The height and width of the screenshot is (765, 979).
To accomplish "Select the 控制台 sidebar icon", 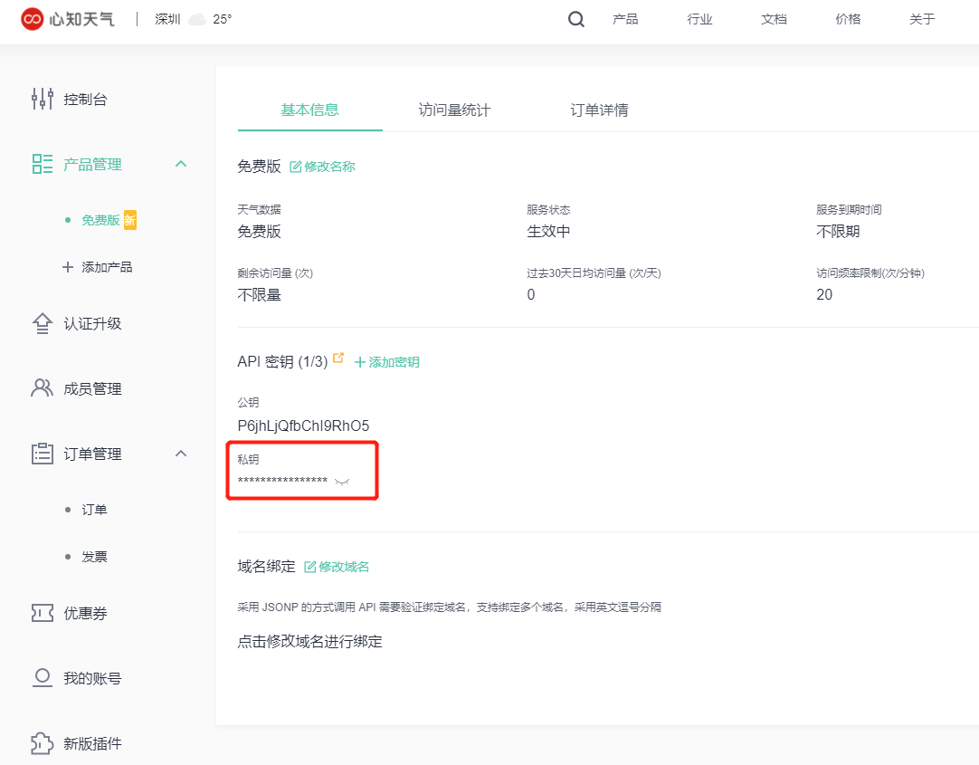I will [x=42, y=99].
